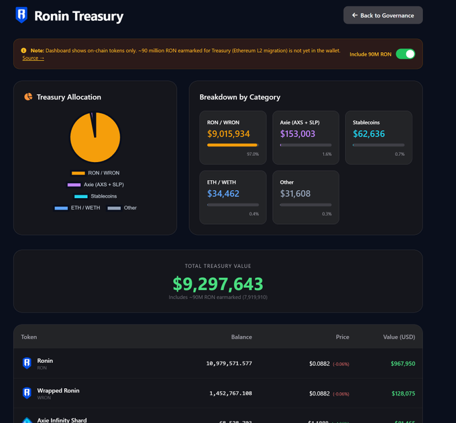Image resolution: width=456 pixels, height=423 pixels.
Task: Click Wrapped Ronin value $128,075
Action: (404, 394)
